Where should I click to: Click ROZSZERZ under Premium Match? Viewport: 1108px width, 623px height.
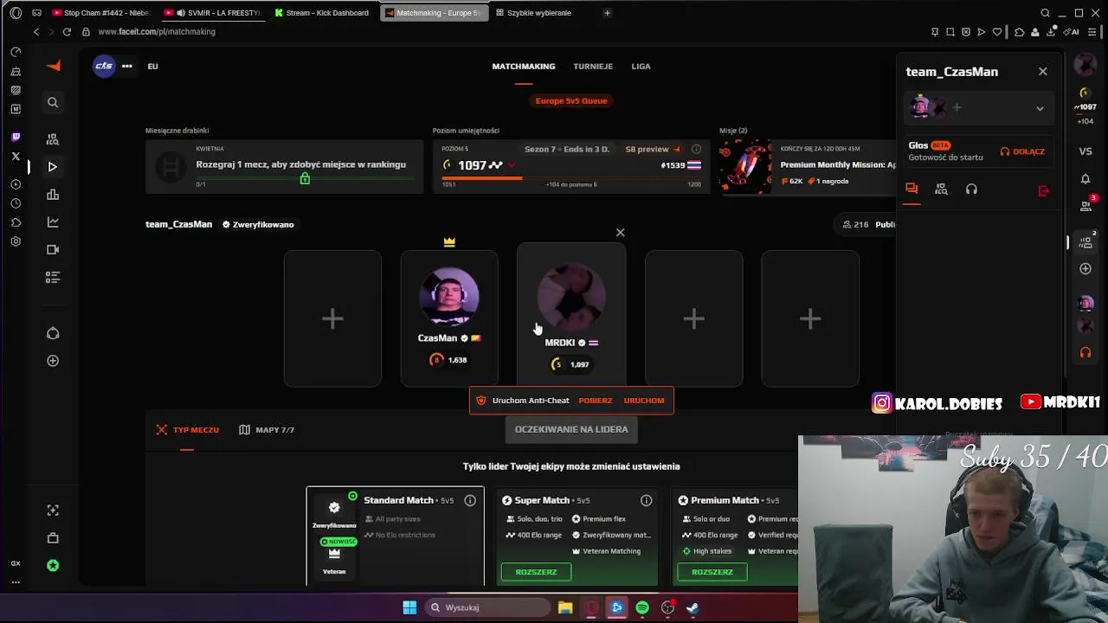[712, 572]
